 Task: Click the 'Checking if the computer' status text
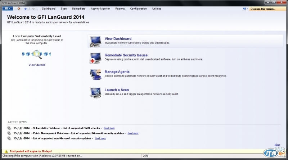[x=42, y=156]
